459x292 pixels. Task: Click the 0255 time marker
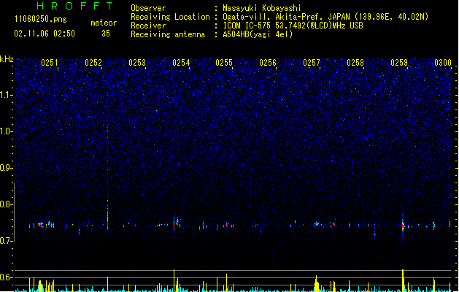224,63
